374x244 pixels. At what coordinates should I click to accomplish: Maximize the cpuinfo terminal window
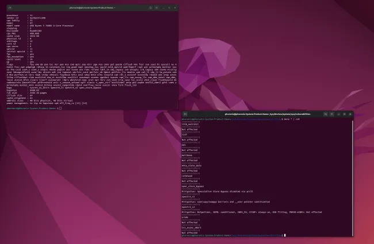point(169,7)
